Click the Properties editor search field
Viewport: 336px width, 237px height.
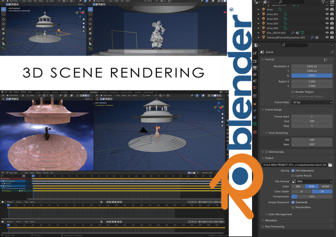coord(294,45)
